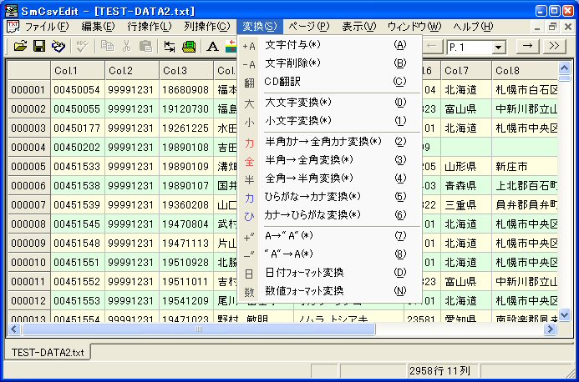Screen dimensions: 579x382
Task: Click the last page double-arrow button
Action: coord(554,47)
